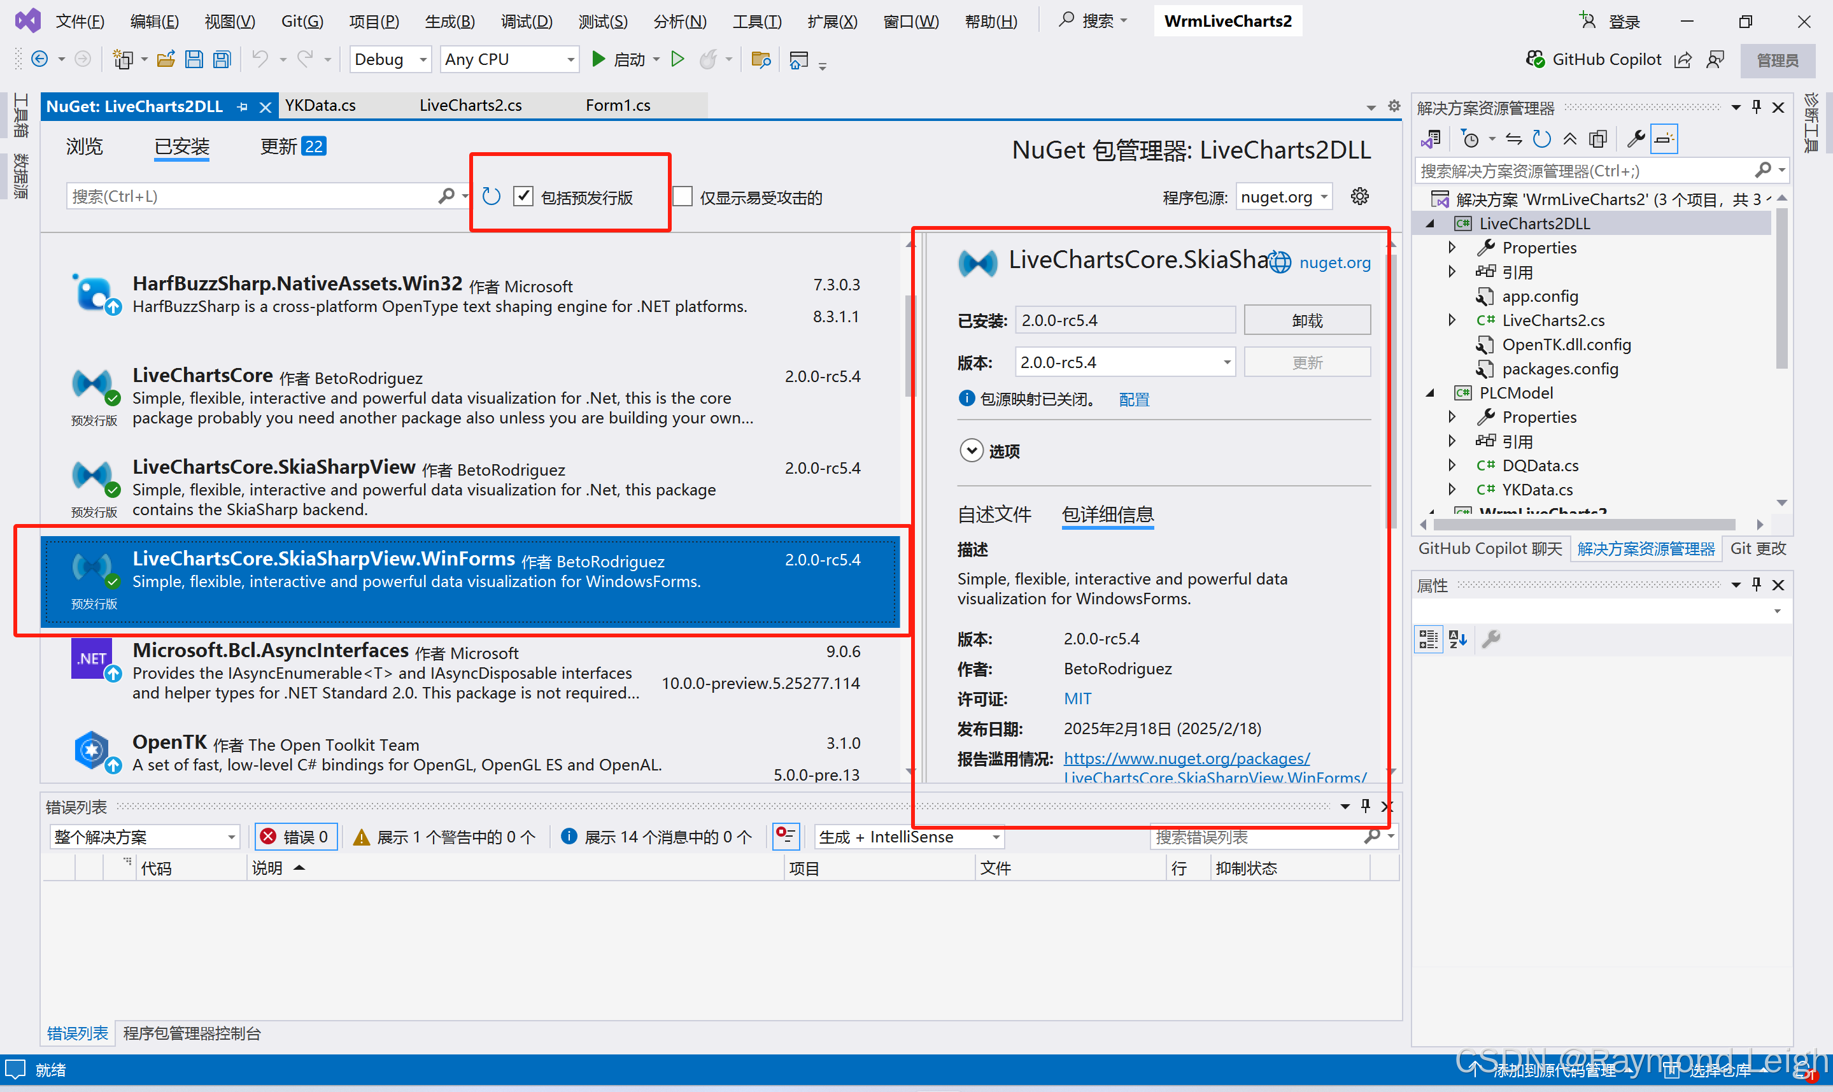
Task: Click the 配置 link
Action: coord(1133,399)
